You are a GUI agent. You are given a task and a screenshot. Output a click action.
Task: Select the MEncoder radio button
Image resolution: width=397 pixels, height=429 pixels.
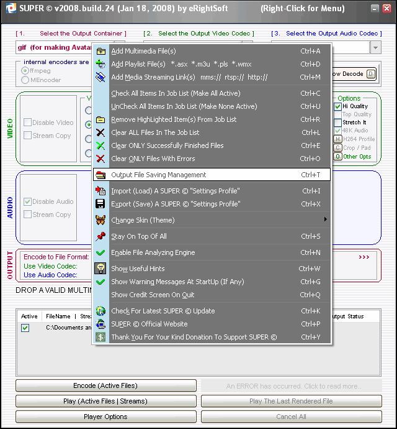pyautogui.click(x=25, y=80)
